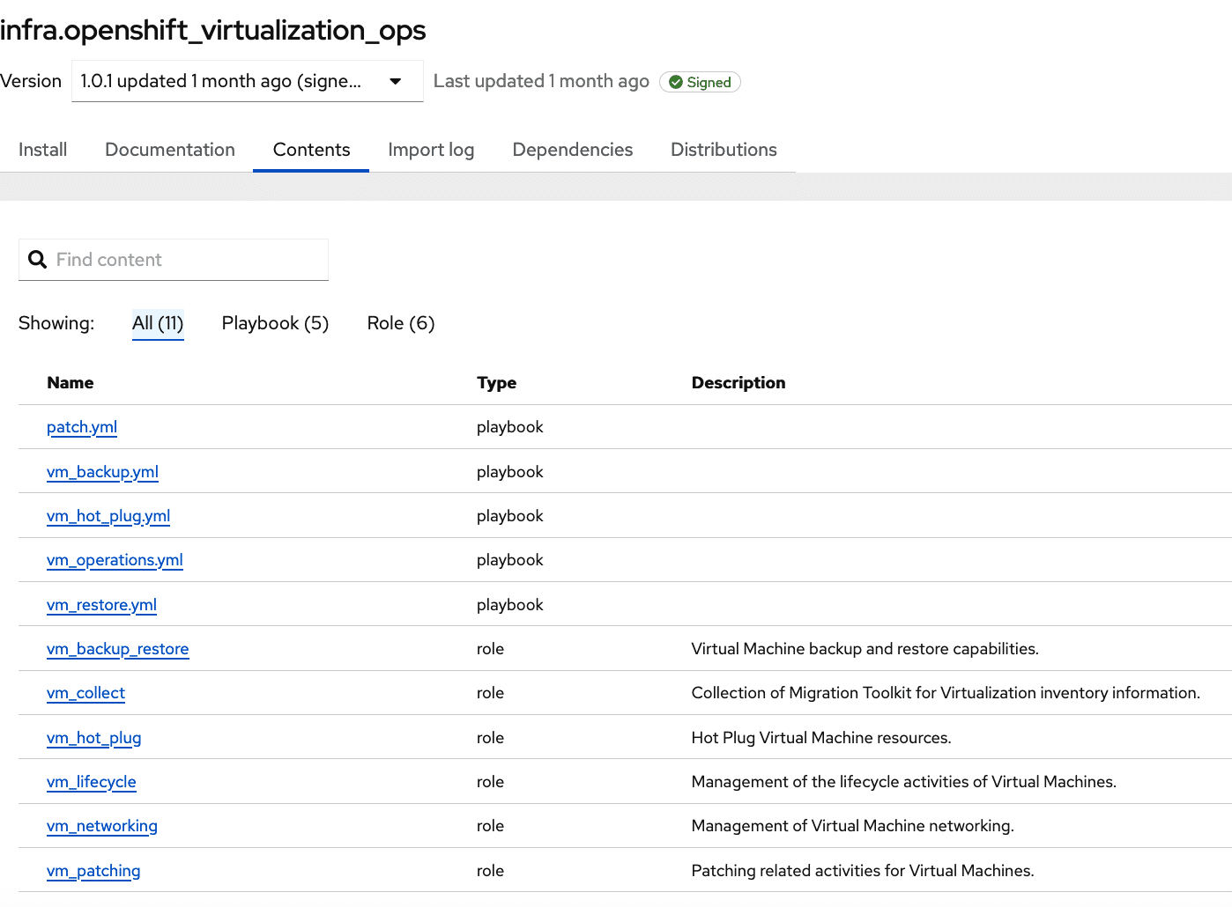Open the vm_networking role

[x=102, y=826]
